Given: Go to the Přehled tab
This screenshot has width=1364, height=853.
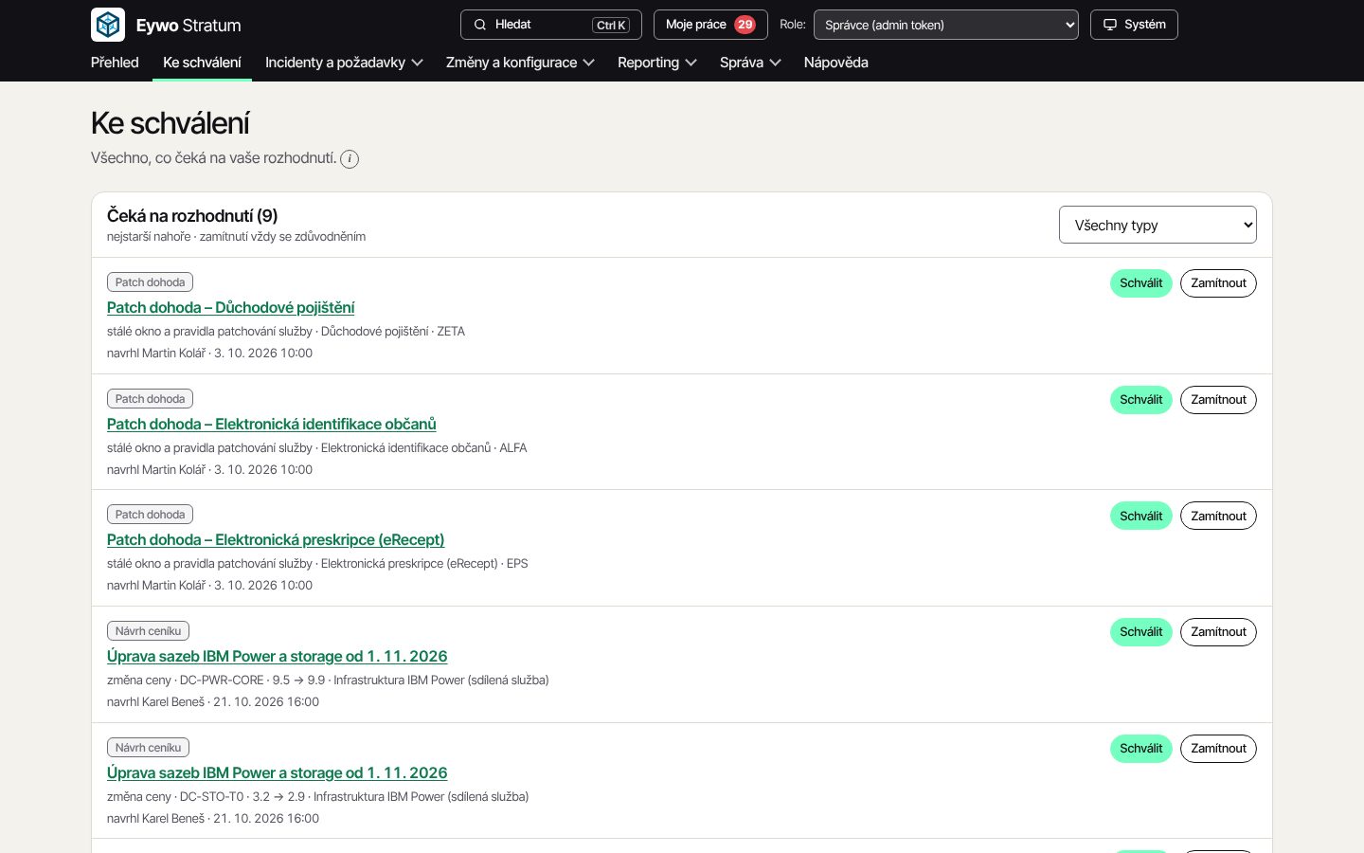Looking at the screenshot, I should [115, 63].
